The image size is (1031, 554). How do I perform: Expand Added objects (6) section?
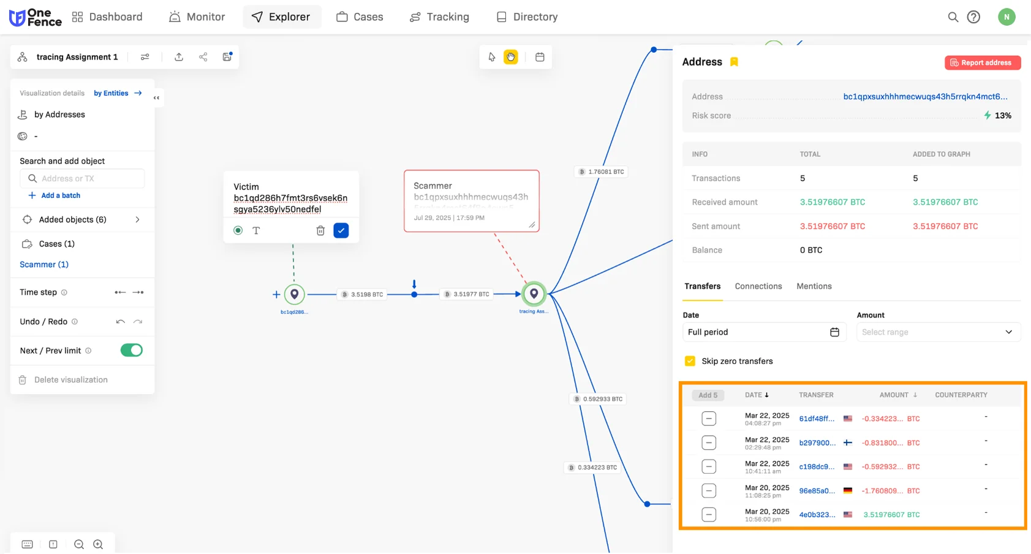[x=82, y=219]
